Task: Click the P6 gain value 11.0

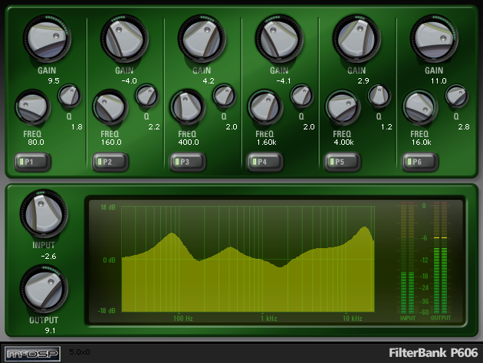Action: pyautogui.click(x=439, y=81)
